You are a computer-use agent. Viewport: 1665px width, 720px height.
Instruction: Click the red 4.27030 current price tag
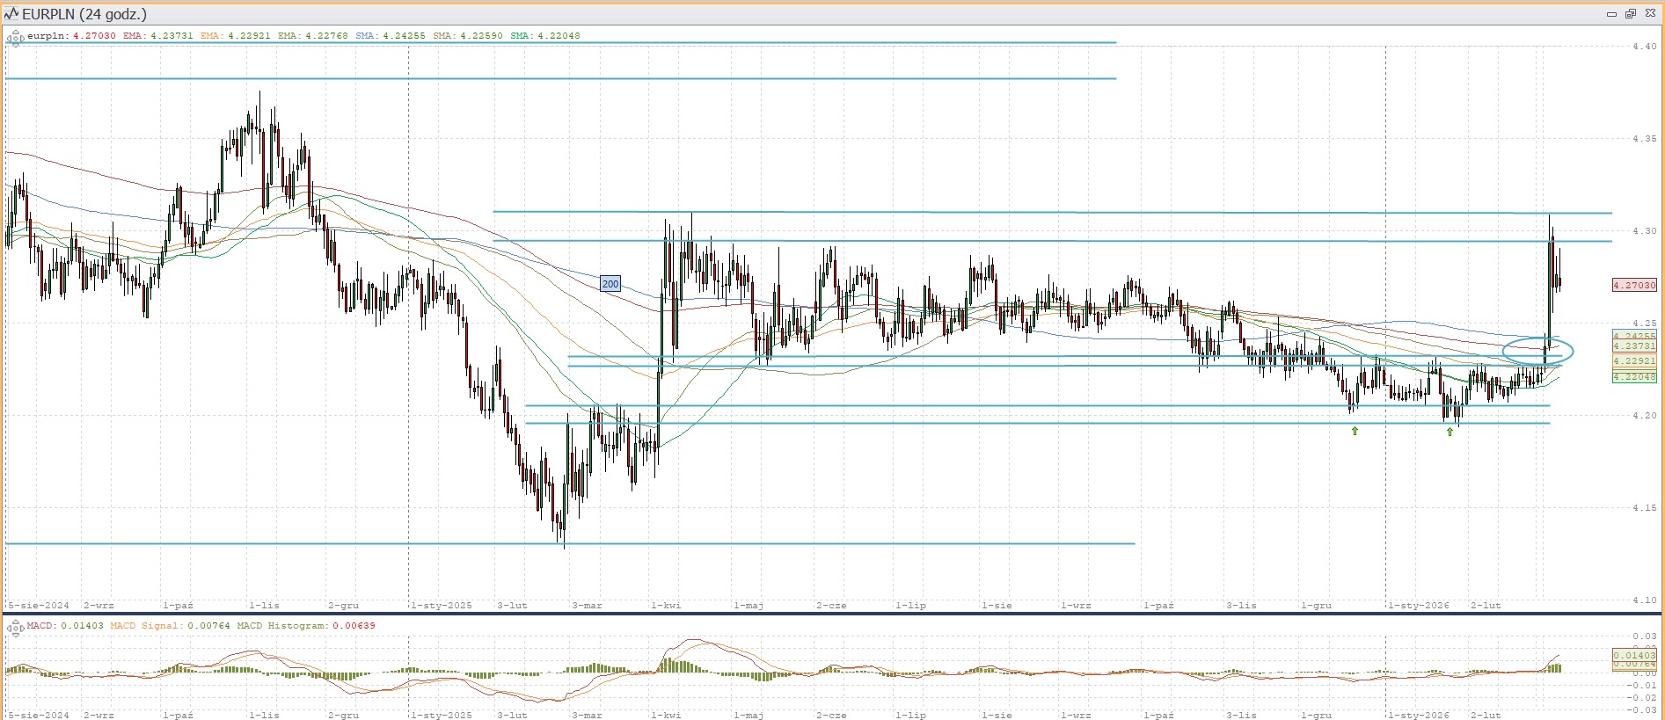click(1634, 285)
